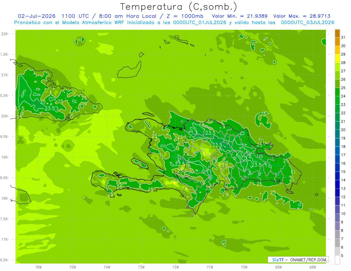Click legend value '10' on color scale
The image size is (351, 271).
(343, 214)
